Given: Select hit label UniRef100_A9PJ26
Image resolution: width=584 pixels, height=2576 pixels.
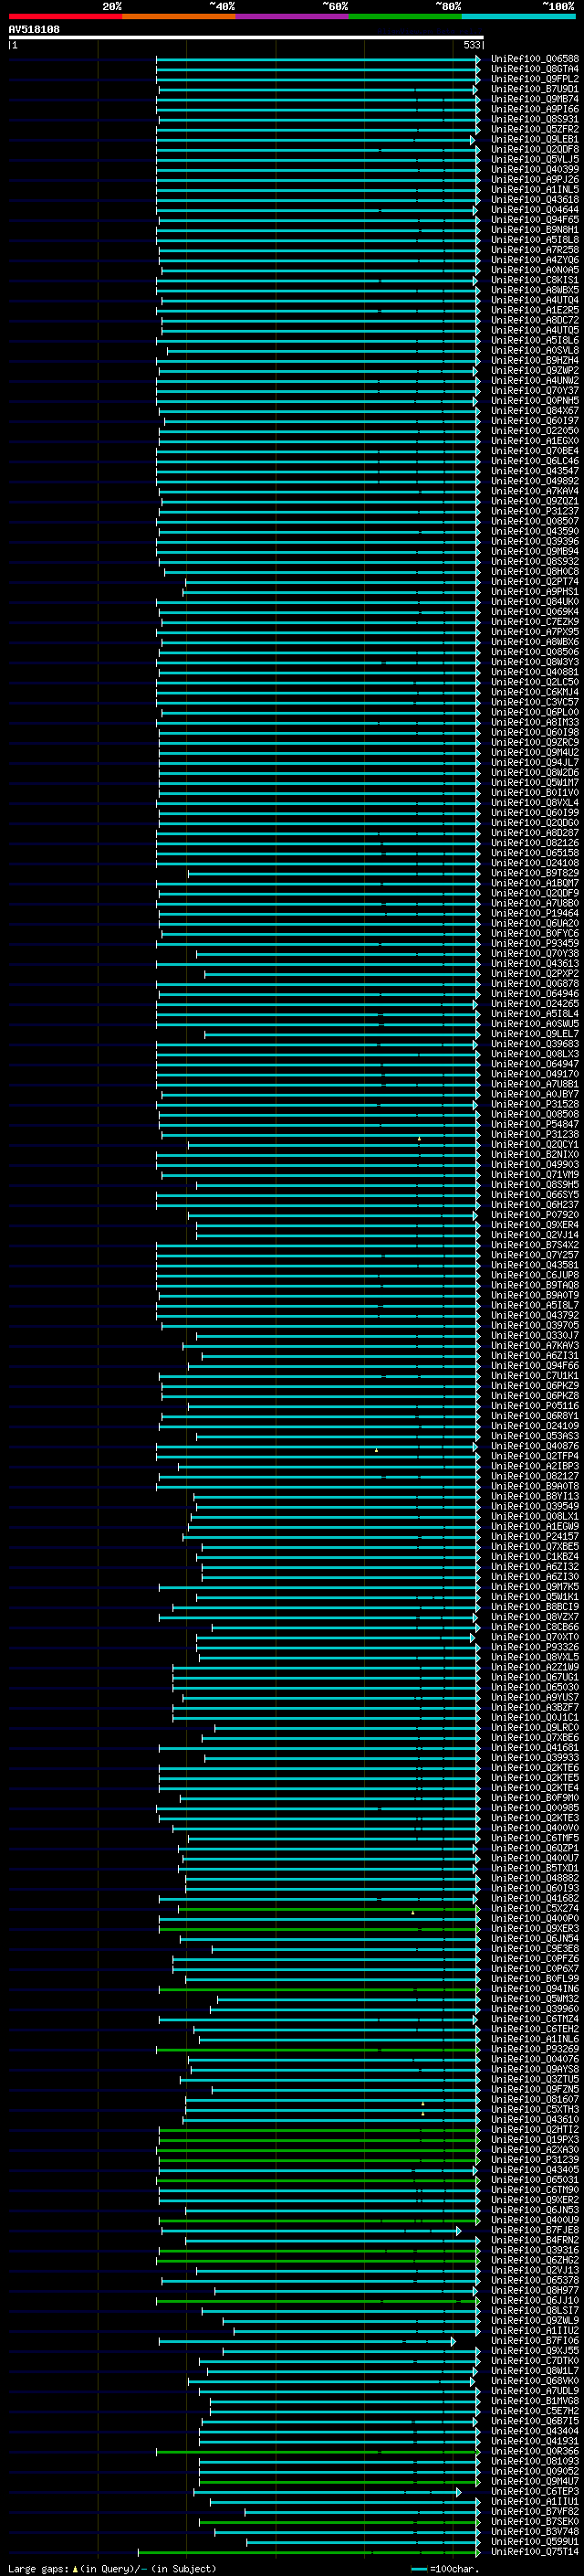Looking at the screenshot, I should 535,180.
